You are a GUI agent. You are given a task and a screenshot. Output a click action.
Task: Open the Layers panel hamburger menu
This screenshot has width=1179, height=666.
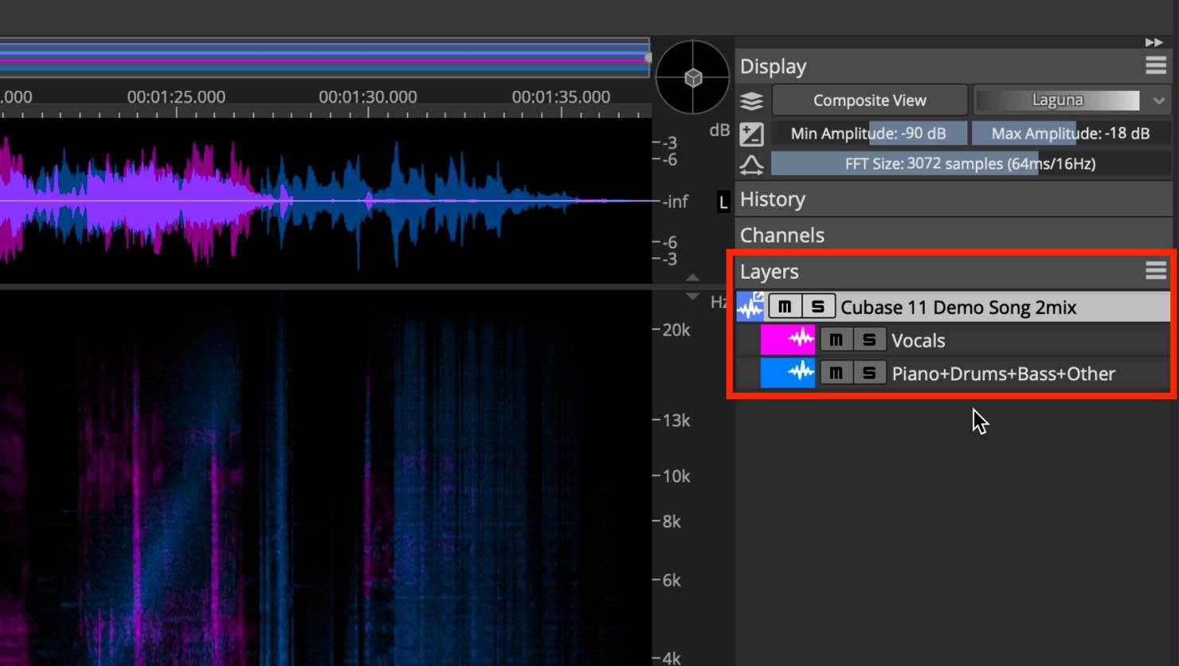[x=1156, y=271]
